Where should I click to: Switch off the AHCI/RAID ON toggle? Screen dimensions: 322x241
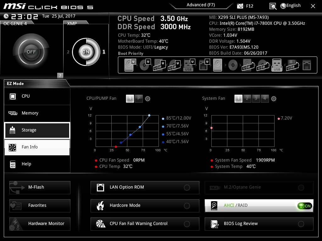pos(304,206)
